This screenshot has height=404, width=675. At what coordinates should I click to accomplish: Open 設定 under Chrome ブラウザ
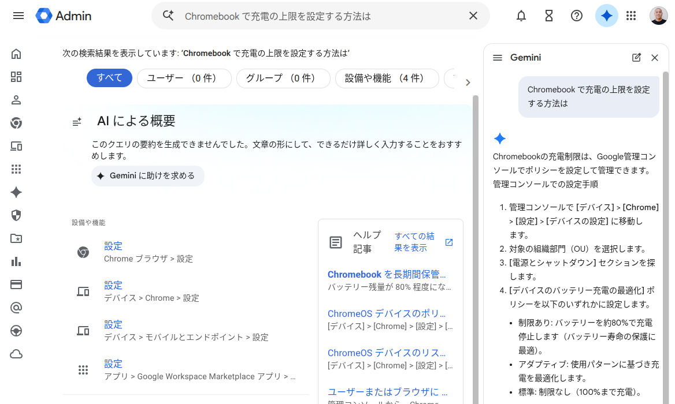tap(113, 246)
